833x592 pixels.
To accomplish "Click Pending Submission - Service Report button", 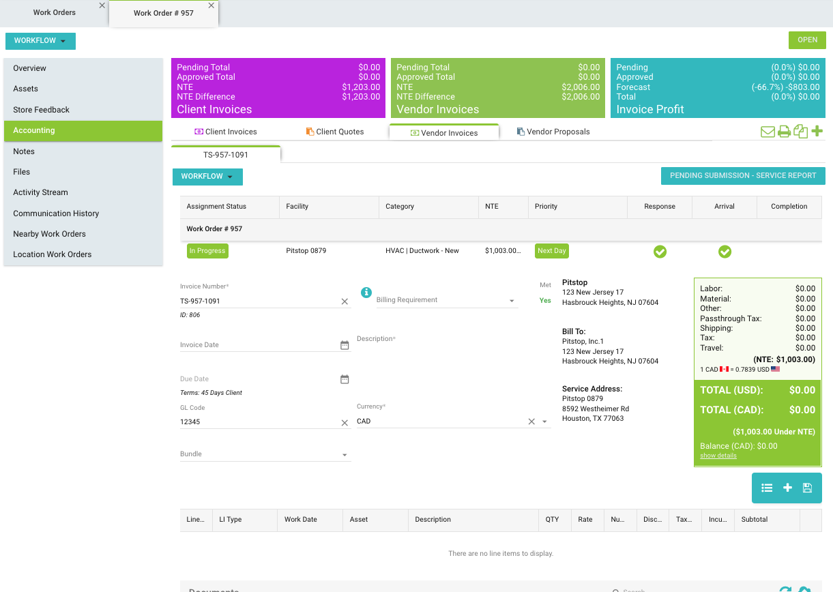I will [743, 176].
